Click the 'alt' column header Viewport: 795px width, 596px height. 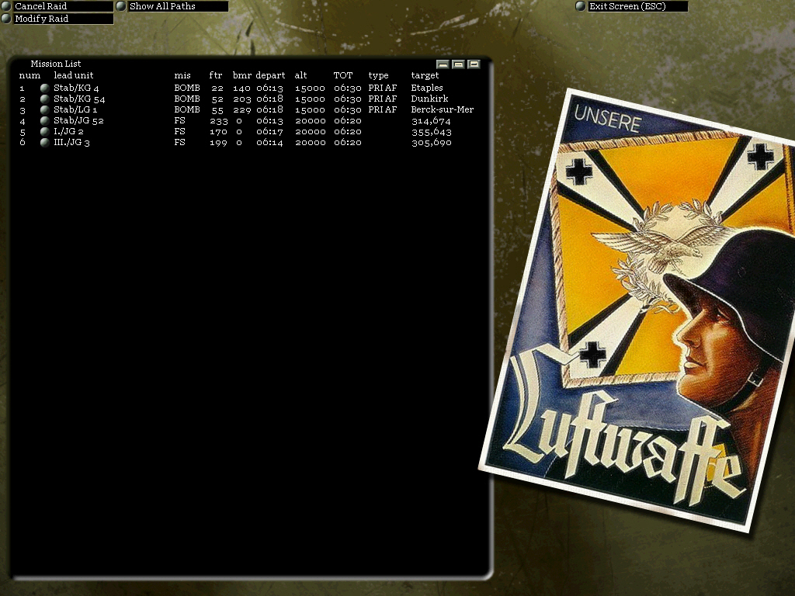click(x=300, y=75)
